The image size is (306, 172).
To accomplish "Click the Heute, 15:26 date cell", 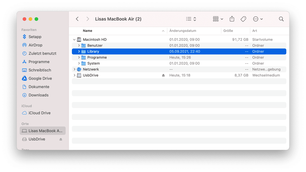I will 180,58.
